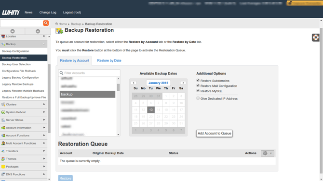Uncheck Restore Subdomains option
The height and width of the screenshot is (181, 323).
198,80
